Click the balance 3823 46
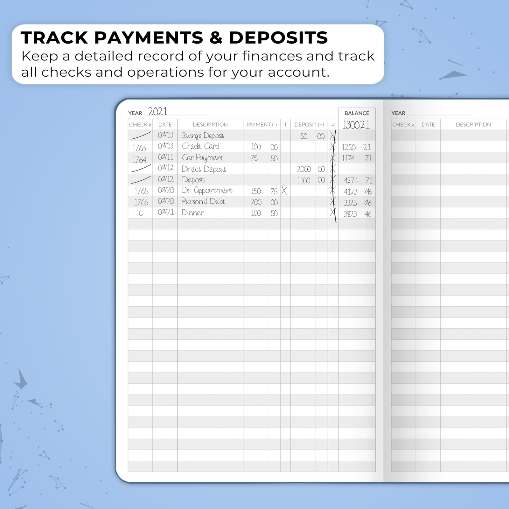 pyautogui.click(x=358, y=214)
